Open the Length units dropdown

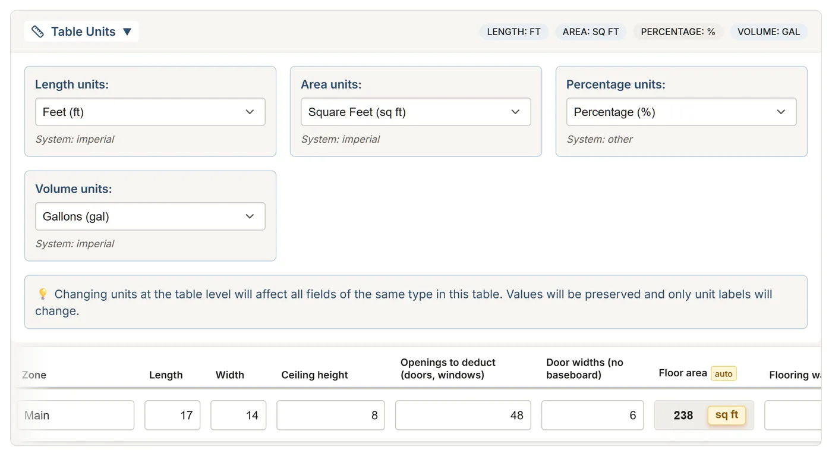pyautogui.click(x=150, y=112)
